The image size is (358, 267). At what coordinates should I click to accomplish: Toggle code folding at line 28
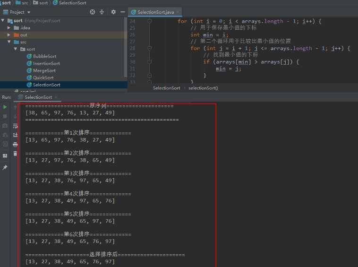(149, 48)
